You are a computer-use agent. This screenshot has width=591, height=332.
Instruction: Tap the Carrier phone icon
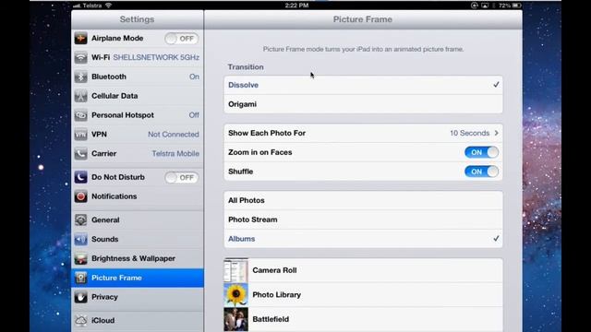click(x=80, y=154)
